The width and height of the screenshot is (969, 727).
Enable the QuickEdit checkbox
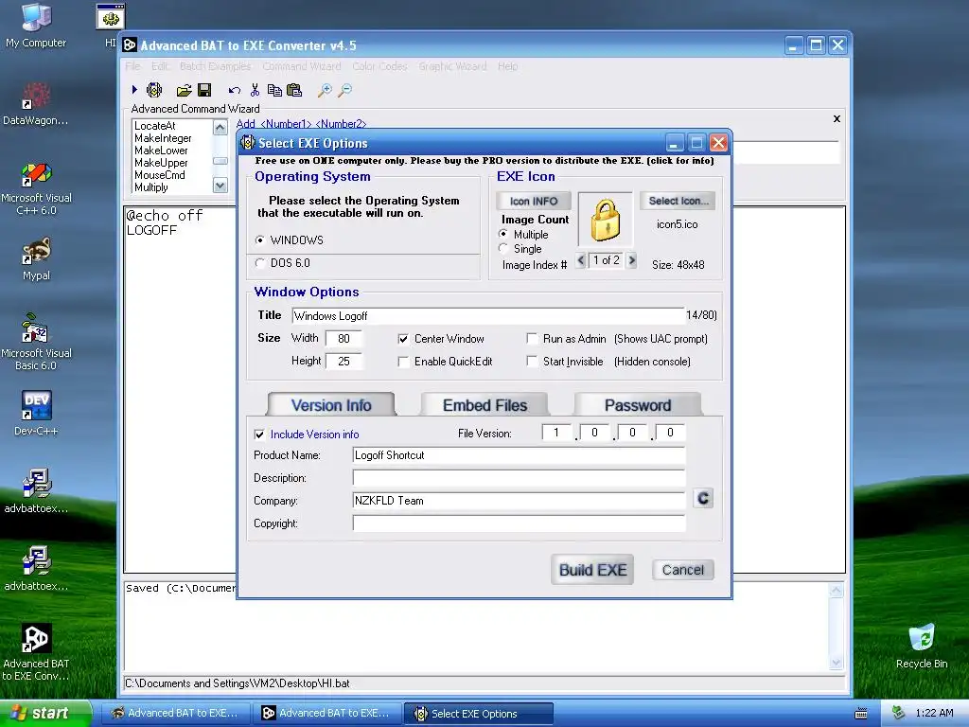[x=403, y=362]
